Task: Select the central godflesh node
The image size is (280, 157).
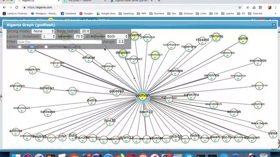Action: [143, 97]
